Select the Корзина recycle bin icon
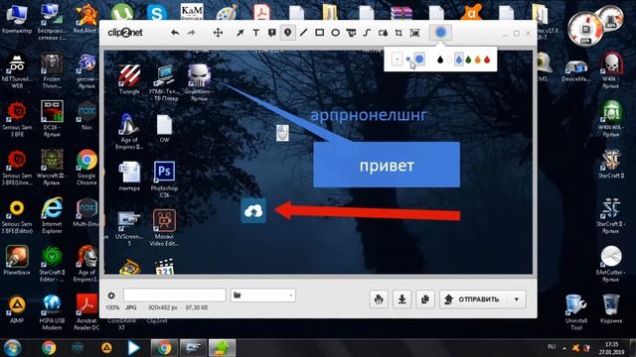This screenshot has height=357, width=636. tap(611, 308)
